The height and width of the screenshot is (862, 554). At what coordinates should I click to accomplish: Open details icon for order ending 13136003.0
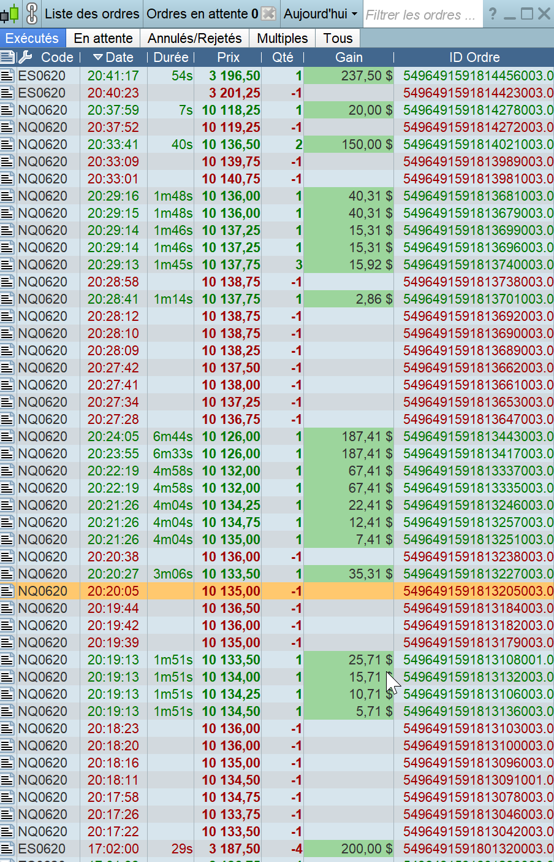click(7, 712)
